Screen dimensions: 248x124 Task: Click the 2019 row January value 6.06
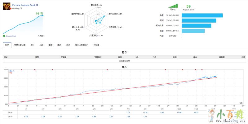tap(26, 117)
